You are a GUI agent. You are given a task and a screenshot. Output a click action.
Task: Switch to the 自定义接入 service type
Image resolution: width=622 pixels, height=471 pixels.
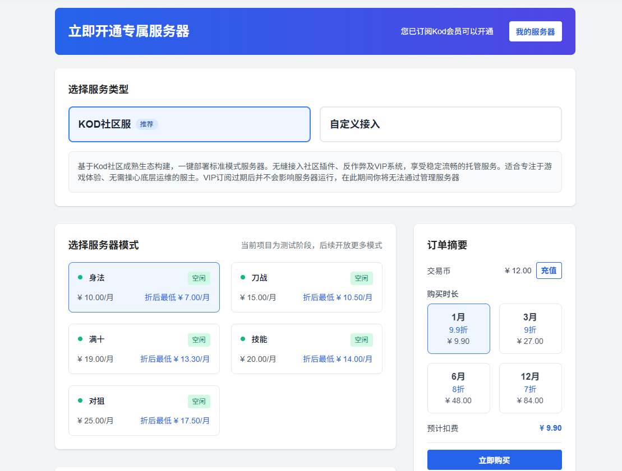(440, 124)
